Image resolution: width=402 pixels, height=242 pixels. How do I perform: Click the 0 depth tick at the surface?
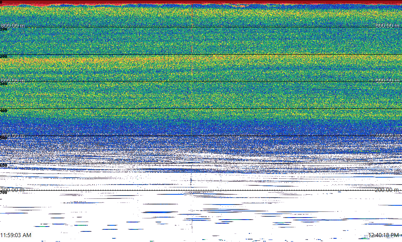coord(1,2)
